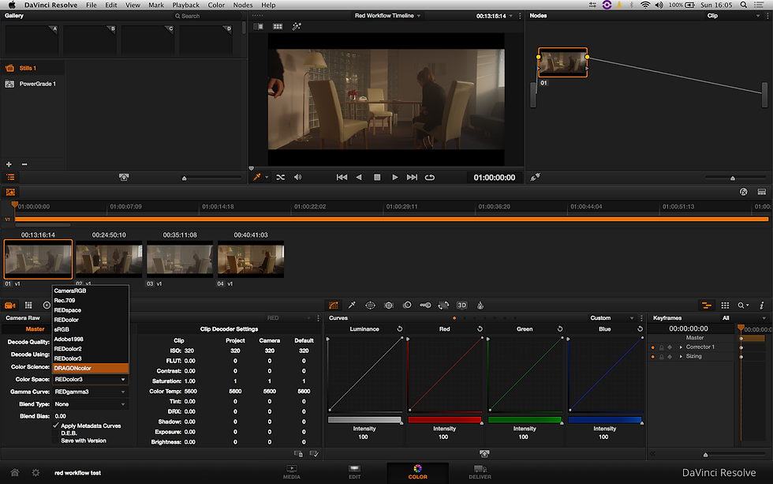Viewport: 773px width, 484px height.
Task: Click the gallery stills list view icon
Action: point(10,177)
